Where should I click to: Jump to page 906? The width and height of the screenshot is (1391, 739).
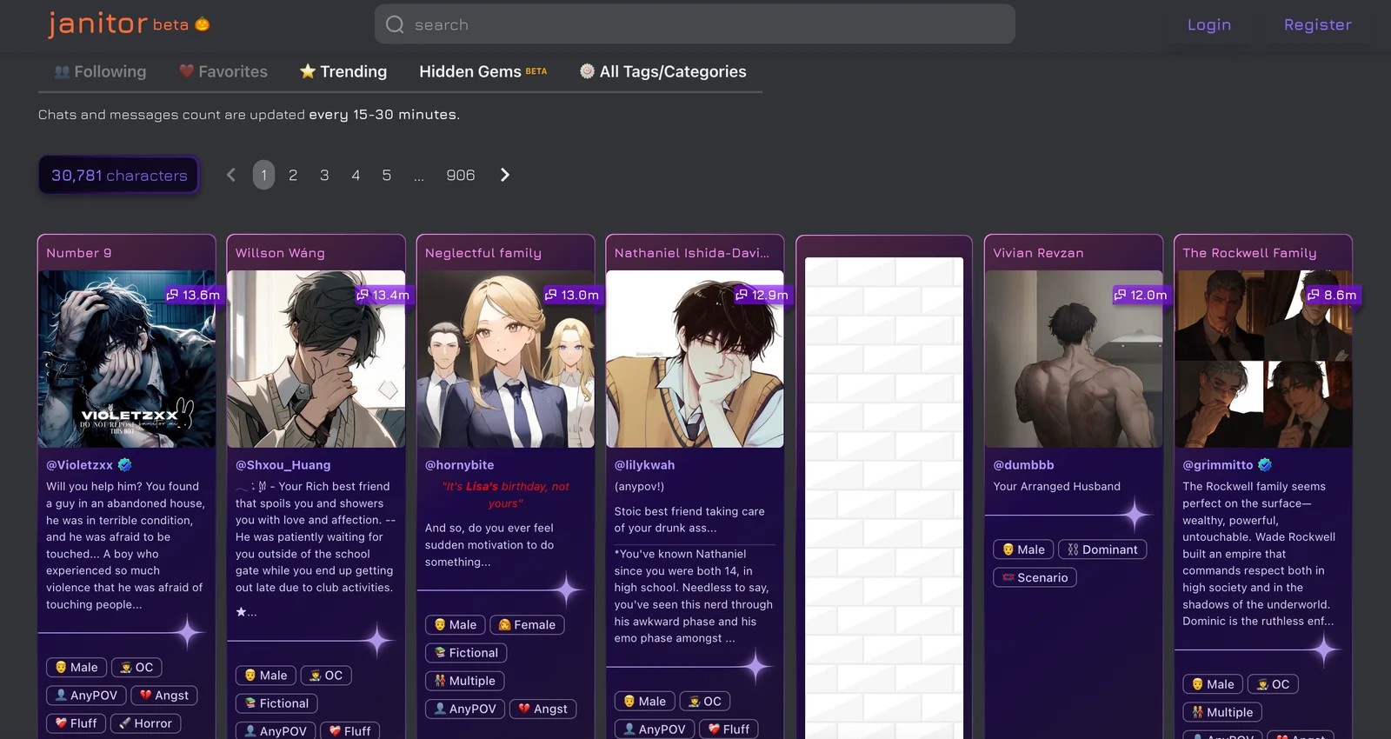(x=460, y=176)
